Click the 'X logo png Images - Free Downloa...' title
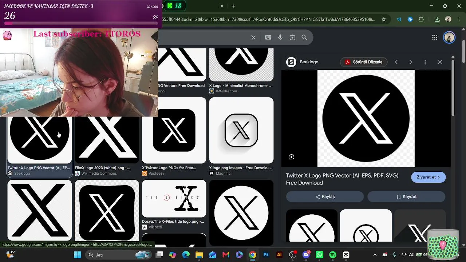Viewport: 466px width, 262px height. click(x=241, y=168)
